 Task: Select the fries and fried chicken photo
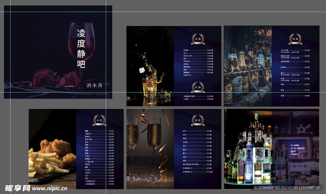tap(52, 149)
